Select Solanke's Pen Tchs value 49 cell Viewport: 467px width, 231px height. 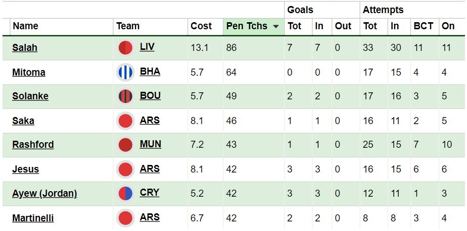[254, 96]
